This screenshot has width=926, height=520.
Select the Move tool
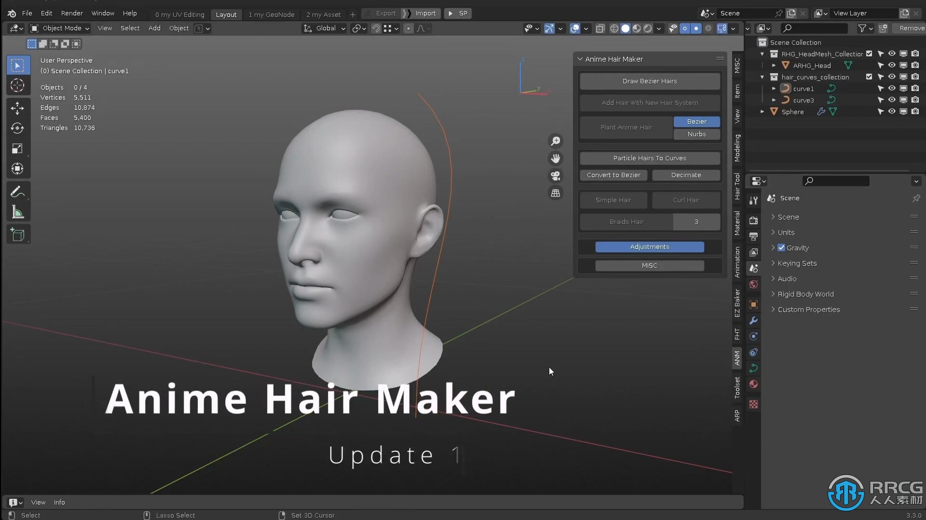[x=17, y=108]
